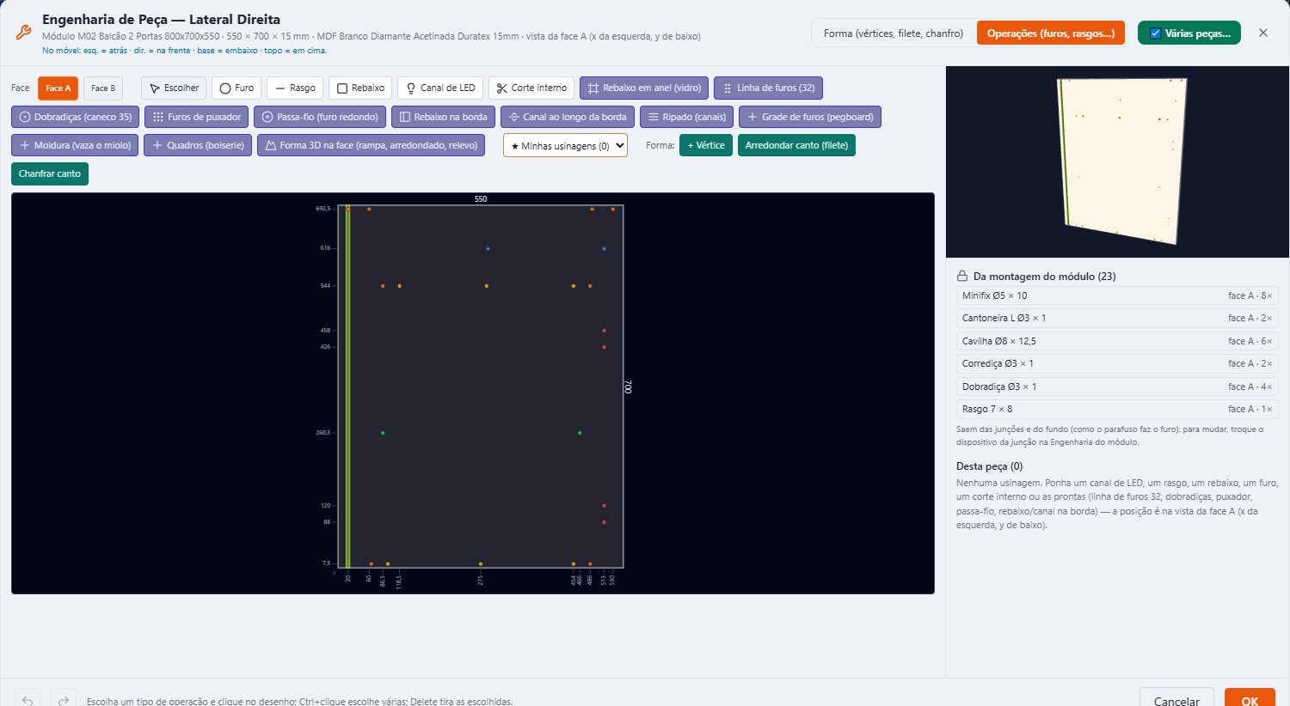Switch to Face B
Screen dimensions: 1290x706
[x=103, y=88]
